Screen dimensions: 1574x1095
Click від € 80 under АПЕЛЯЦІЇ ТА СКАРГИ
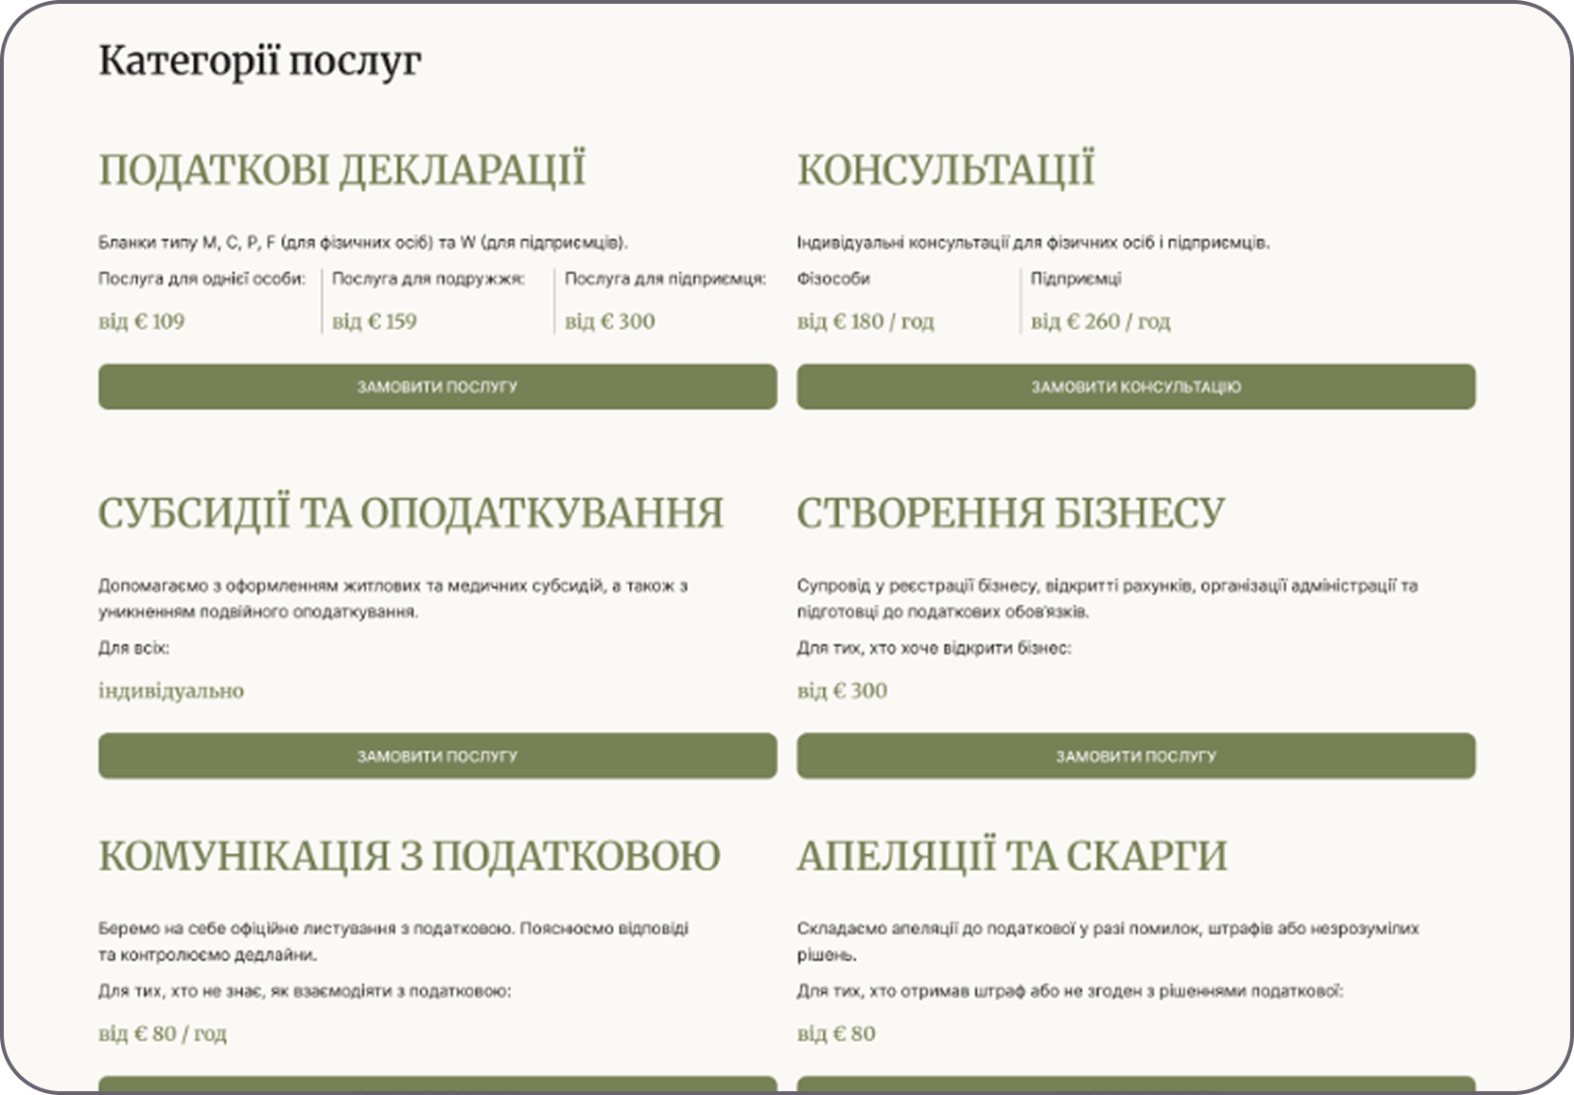tap(836, 1034)
